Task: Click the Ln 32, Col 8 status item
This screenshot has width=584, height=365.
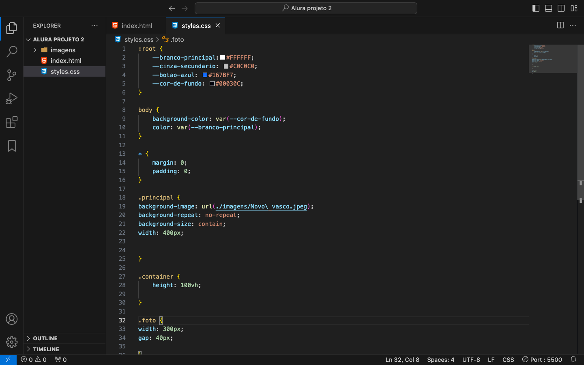Action: click(x=402, y=360)
